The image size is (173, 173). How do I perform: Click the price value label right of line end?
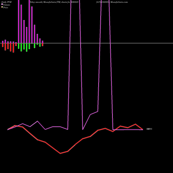149,129
